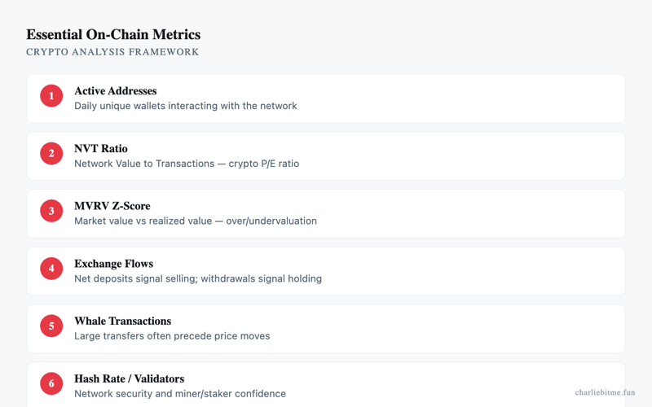Click the MVRV Z-Score title
This screenshot has width=652, height=407.
point(112,206)
